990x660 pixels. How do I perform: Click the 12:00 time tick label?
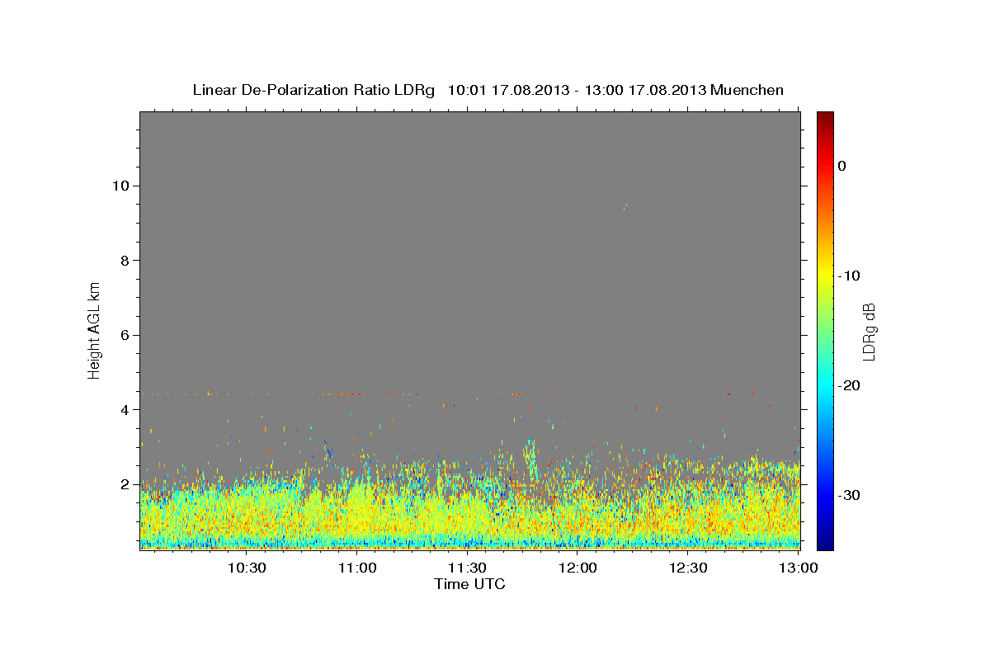click(x=578, y=568)
